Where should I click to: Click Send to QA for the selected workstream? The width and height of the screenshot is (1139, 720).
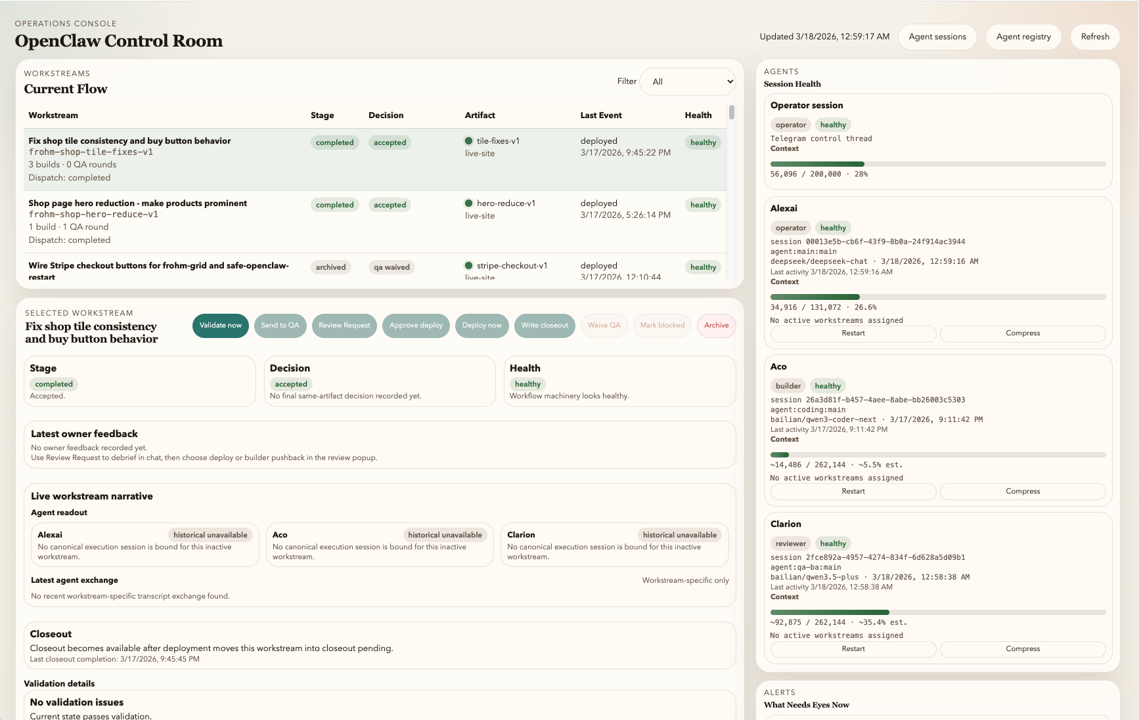pos(280,325)
